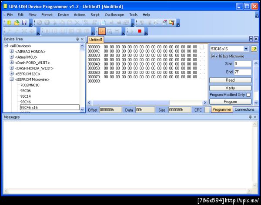This screenshot has width=261, height=205.
Task: Click the New file chip icon
Action: (x=9, y=23)
